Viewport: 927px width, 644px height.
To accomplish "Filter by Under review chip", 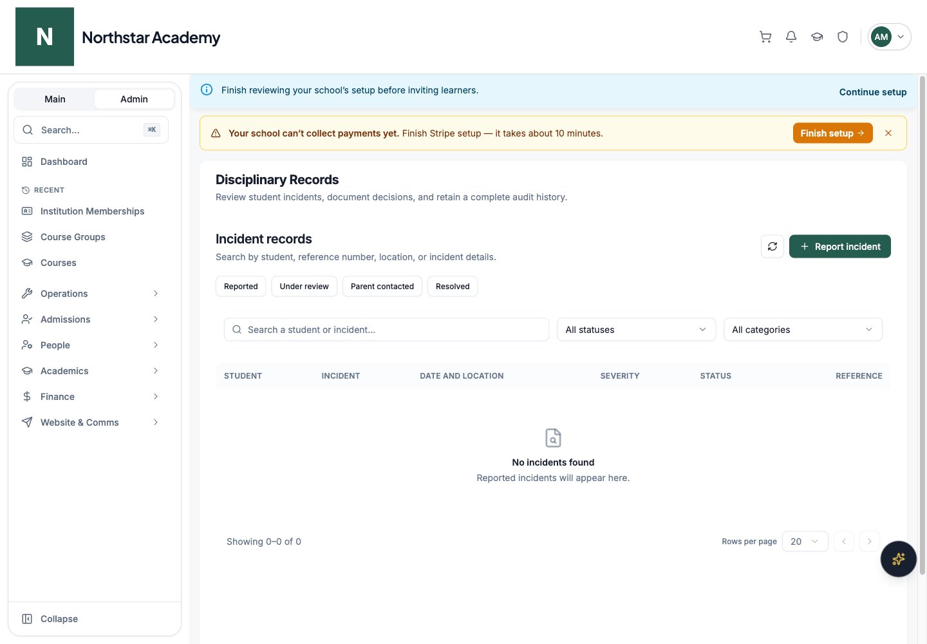I will click(x=304, y=287).
